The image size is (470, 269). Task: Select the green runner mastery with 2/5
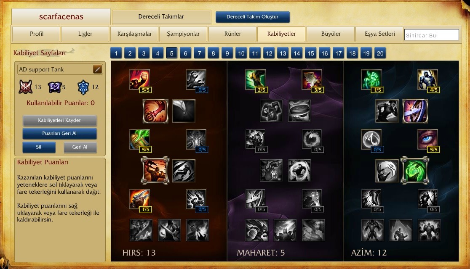[x=255, y=79]
